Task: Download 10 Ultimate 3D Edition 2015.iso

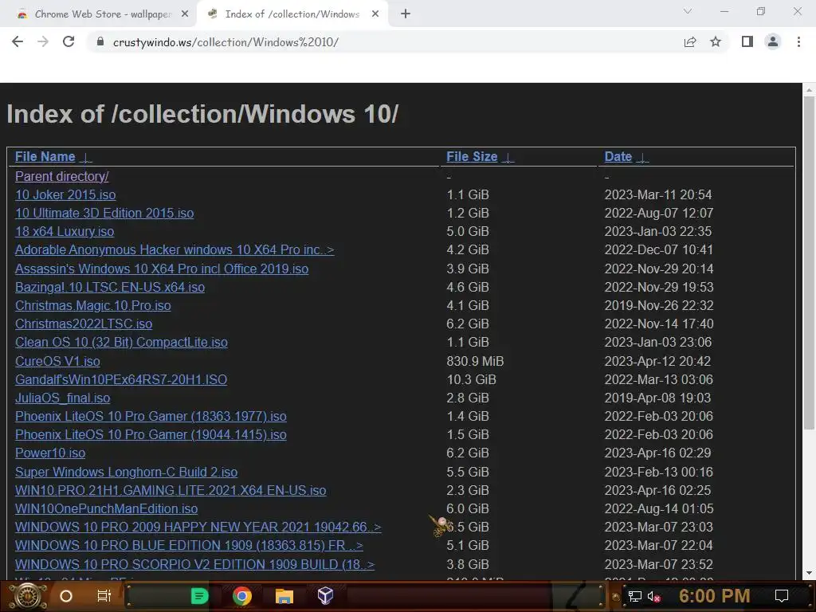Action: (104, 214)
